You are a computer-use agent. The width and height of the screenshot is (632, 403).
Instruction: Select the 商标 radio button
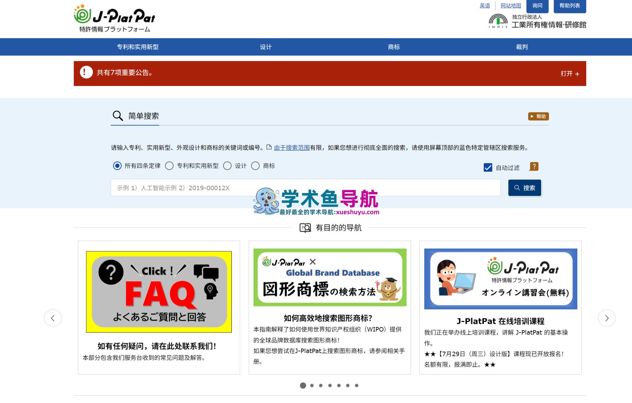[255, 166]
